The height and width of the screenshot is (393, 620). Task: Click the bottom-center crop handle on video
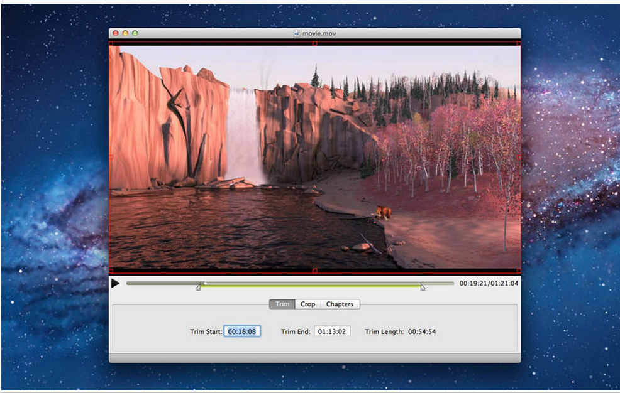(315, 271)
